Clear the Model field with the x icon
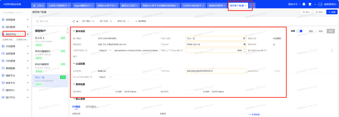Image resolution: width=339 pixels, height=117 pixels. (x=245, y=44)
